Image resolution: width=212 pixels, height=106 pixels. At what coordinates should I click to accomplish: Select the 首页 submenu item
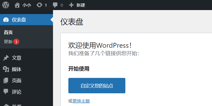coord(8,32)
